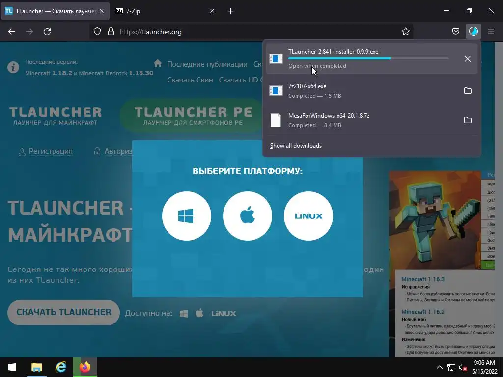Click the small Windows icon next to Доступно на
This screenshot has height=377, width=503.
coord(184,313)
